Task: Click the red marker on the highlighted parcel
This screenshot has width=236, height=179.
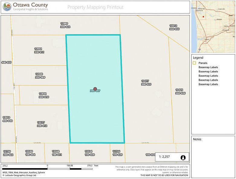Action: (x=95, y=89)
